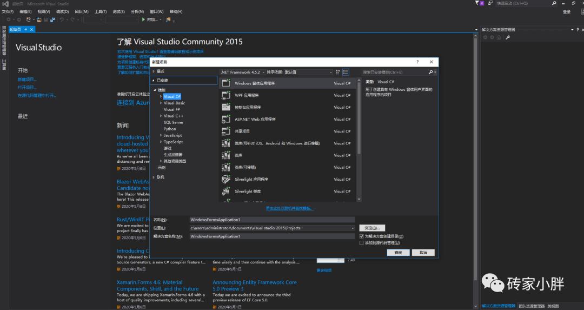Viewport: 584px width, 310px height.
Task: Select SQL Server in template tree
Action: tap(174, 122)
